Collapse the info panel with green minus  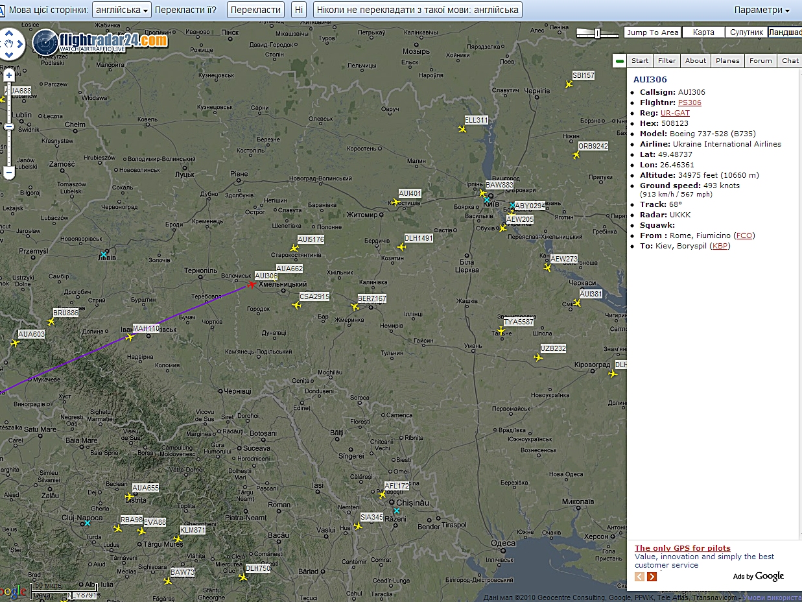tap(620, 61)
